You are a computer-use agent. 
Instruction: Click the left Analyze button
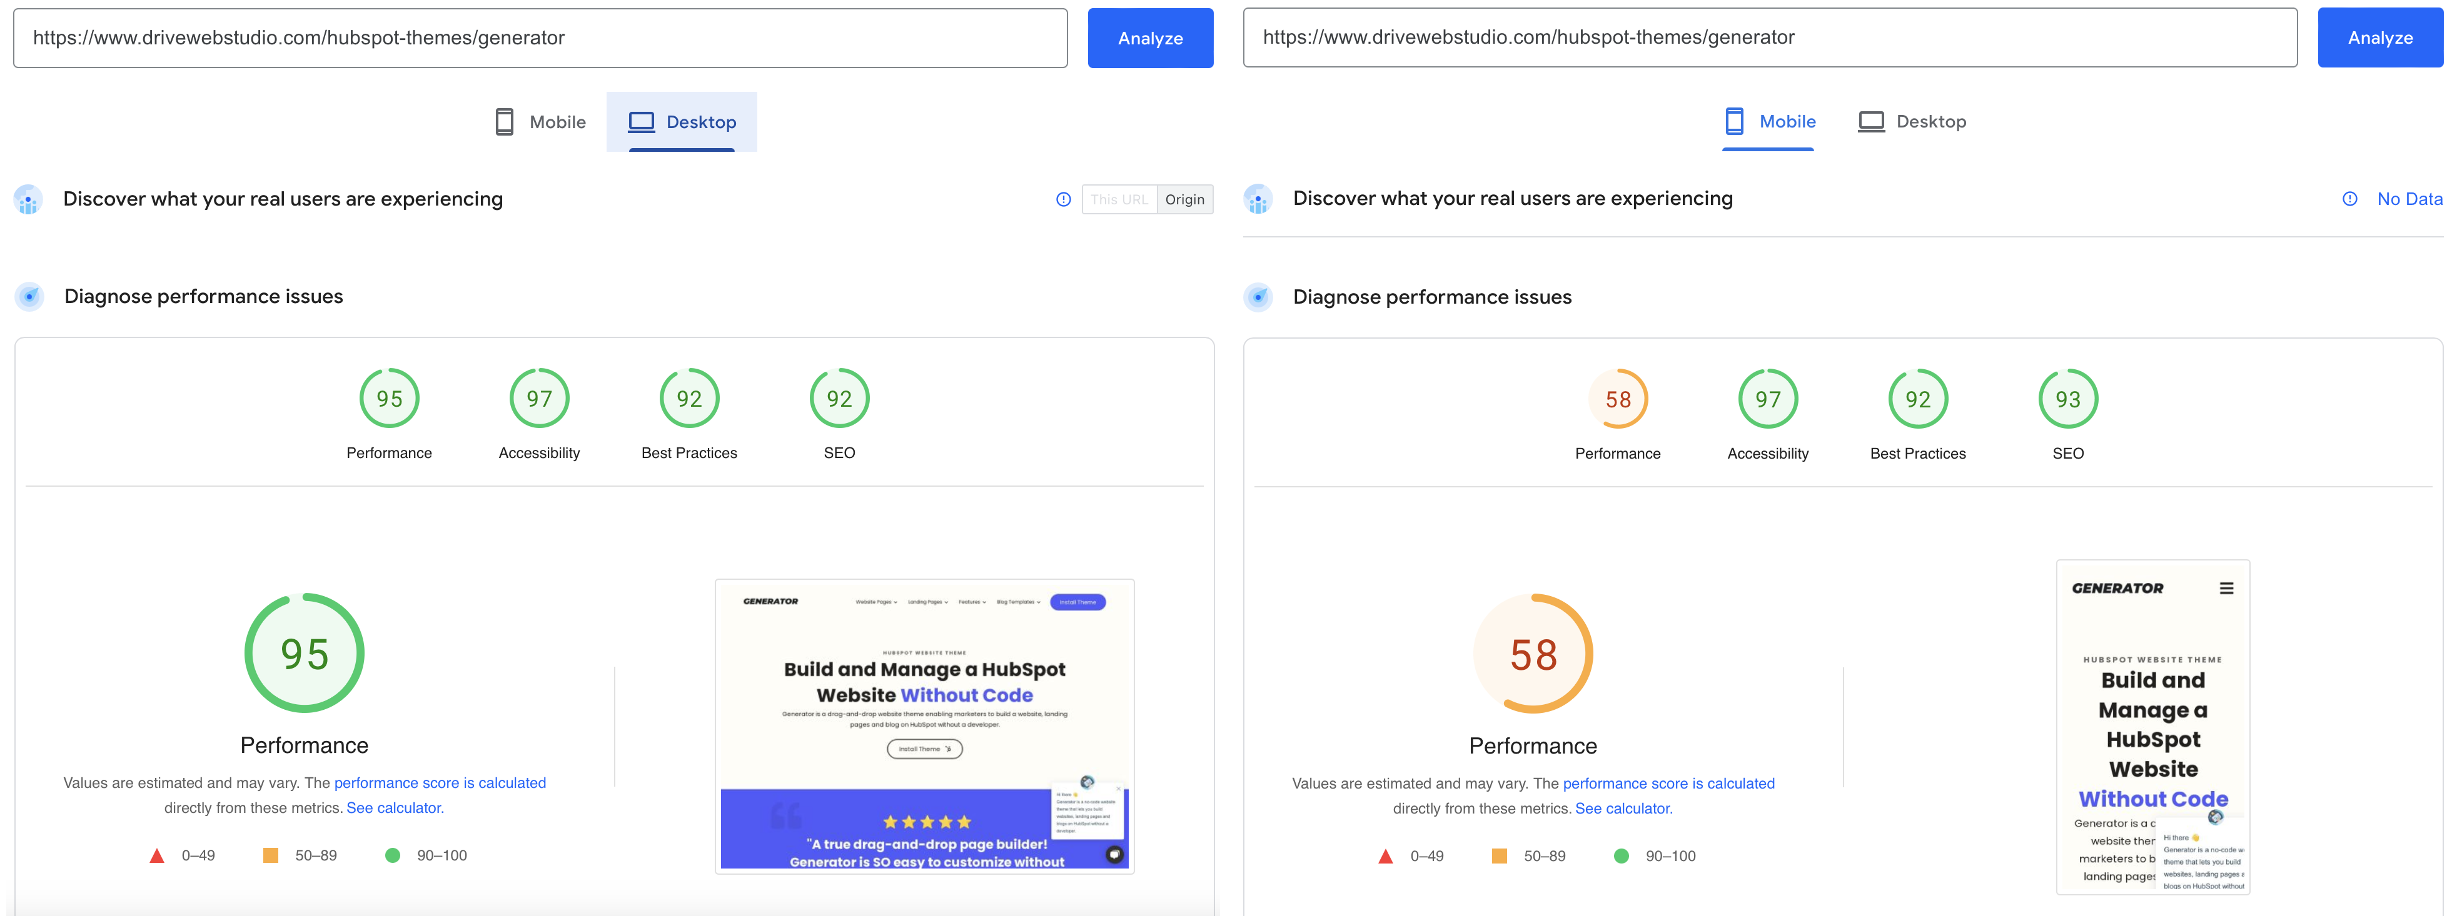point(1150,38)
